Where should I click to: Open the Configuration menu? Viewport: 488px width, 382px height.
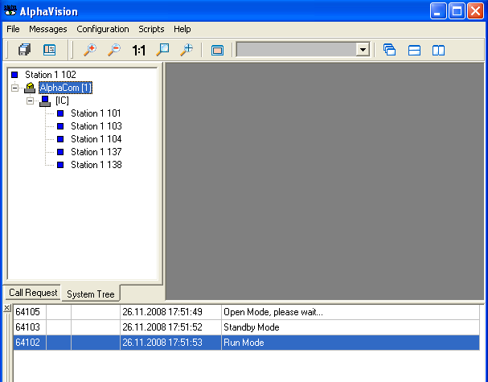tap(103, 29)
